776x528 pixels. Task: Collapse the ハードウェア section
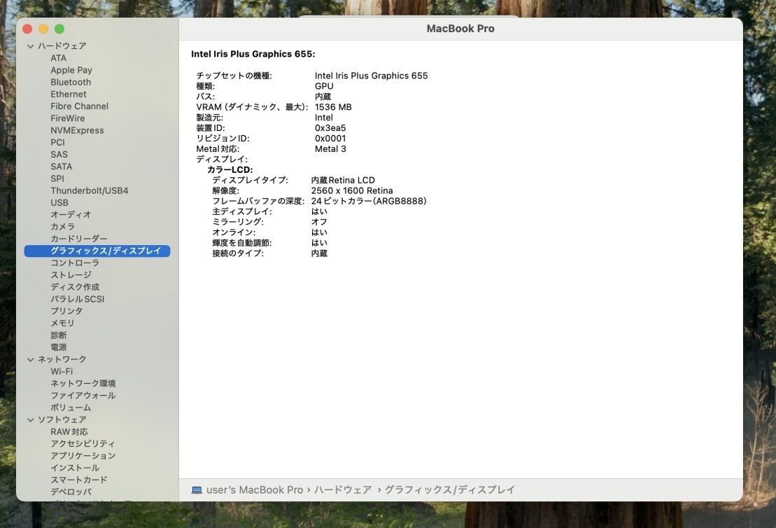[30, 46]
